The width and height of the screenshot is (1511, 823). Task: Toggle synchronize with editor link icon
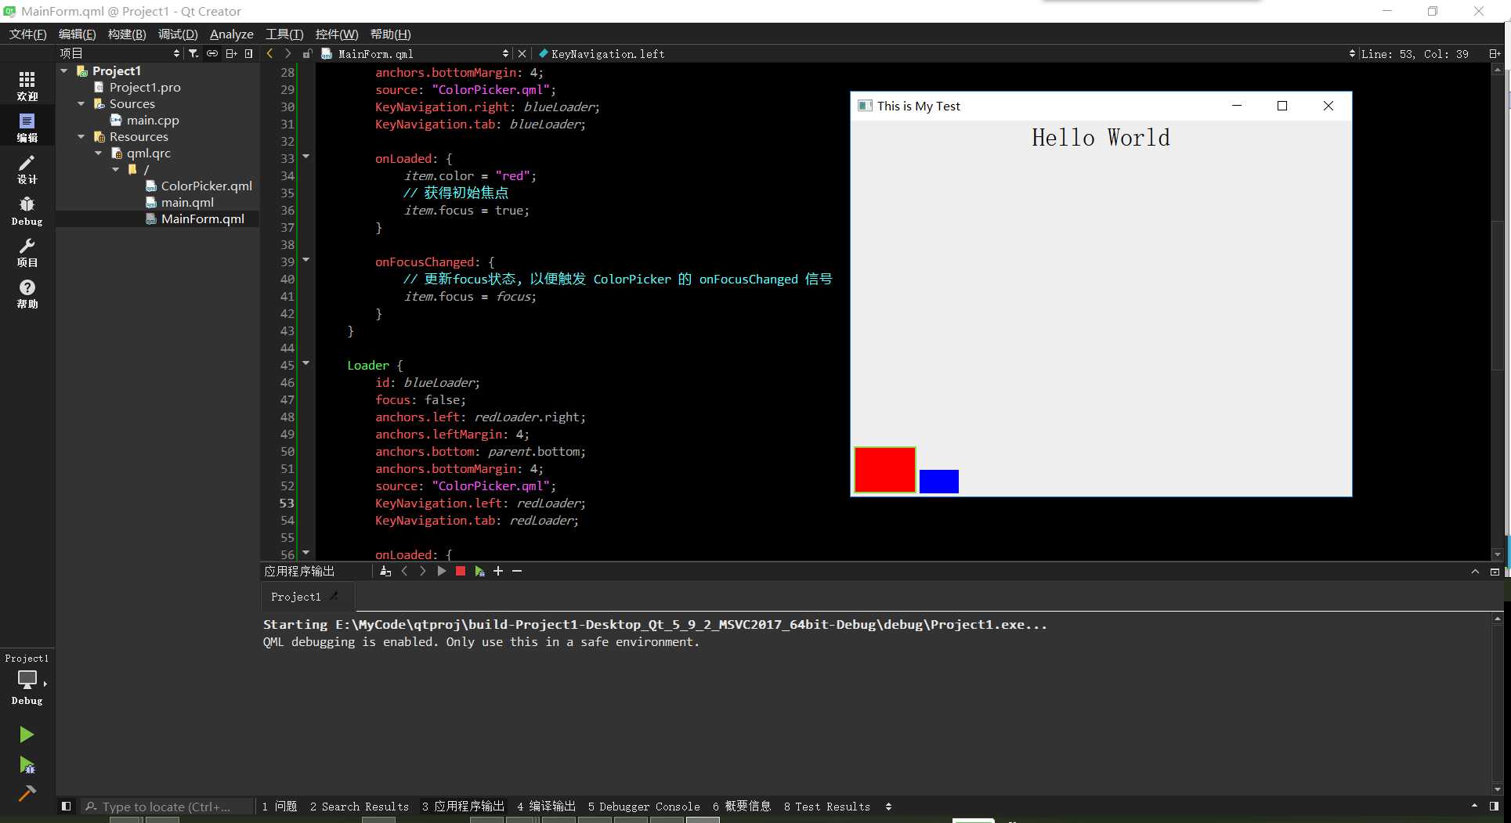click(212, 53)
